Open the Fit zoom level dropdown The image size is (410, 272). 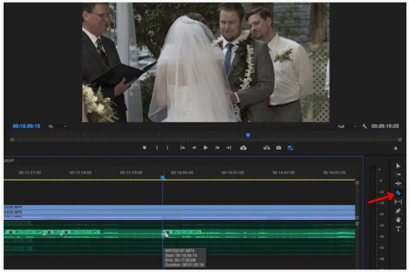pyautogui.click(x=57, y=126)
